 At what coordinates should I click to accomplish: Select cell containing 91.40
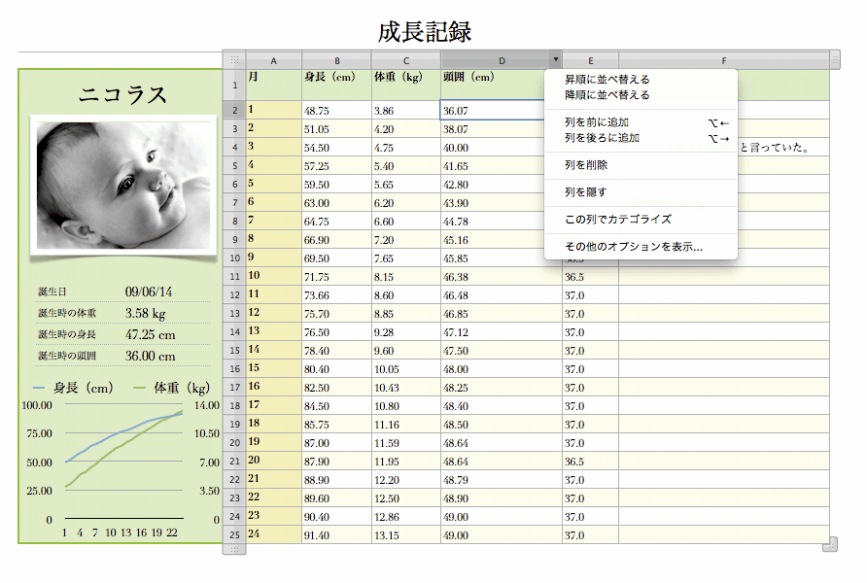pos(336,535)
